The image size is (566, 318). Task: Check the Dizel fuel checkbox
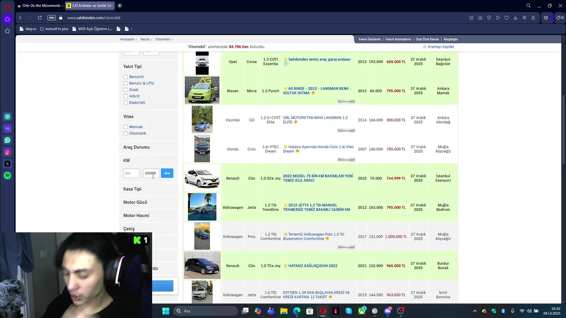[126, 90]
